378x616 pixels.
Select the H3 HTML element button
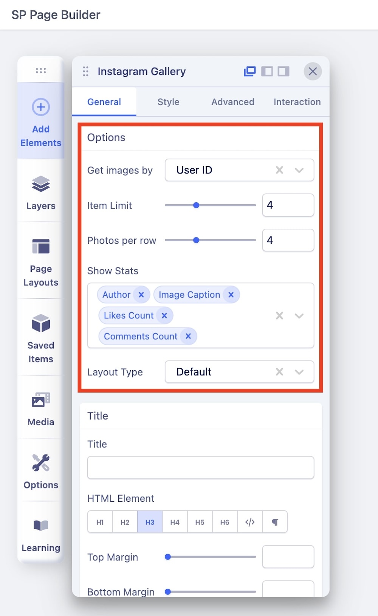[150, 522]
